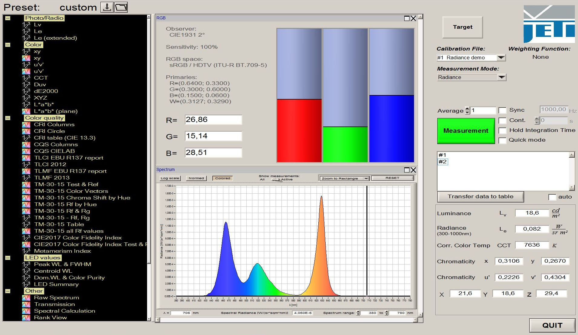The image size is (578, 335).
Task: Enable the Sync checkbox
Action: pyautogui.click(x=502, y=110)
